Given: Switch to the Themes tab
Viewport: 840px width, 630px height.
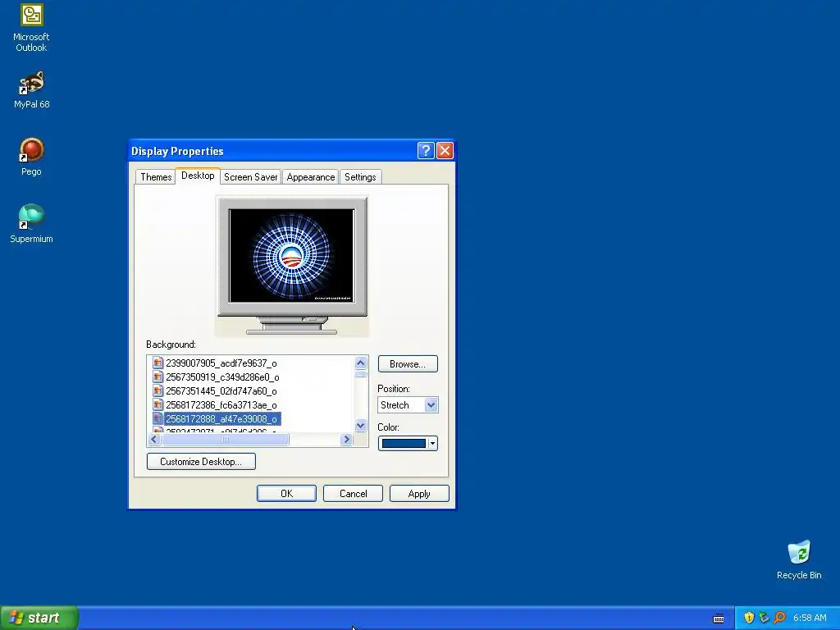Looking at the screenshot, I should click(156, 177).
